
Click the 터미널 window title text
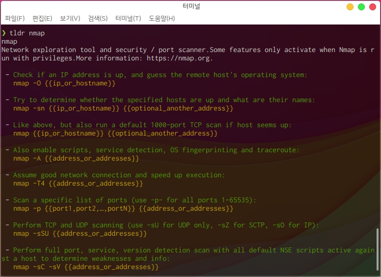190,6
